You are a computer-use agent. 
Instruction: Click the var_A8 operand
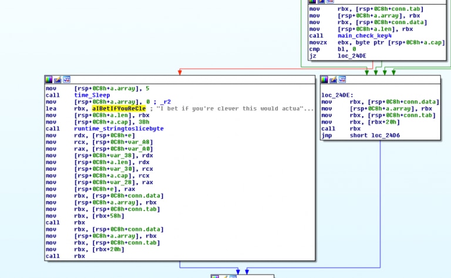click(141, 142)
